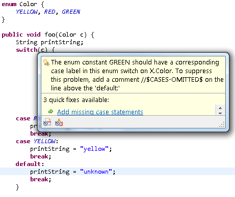
Task: Click the 'enum' keyword on first line
Action: [x=9, y=4]
